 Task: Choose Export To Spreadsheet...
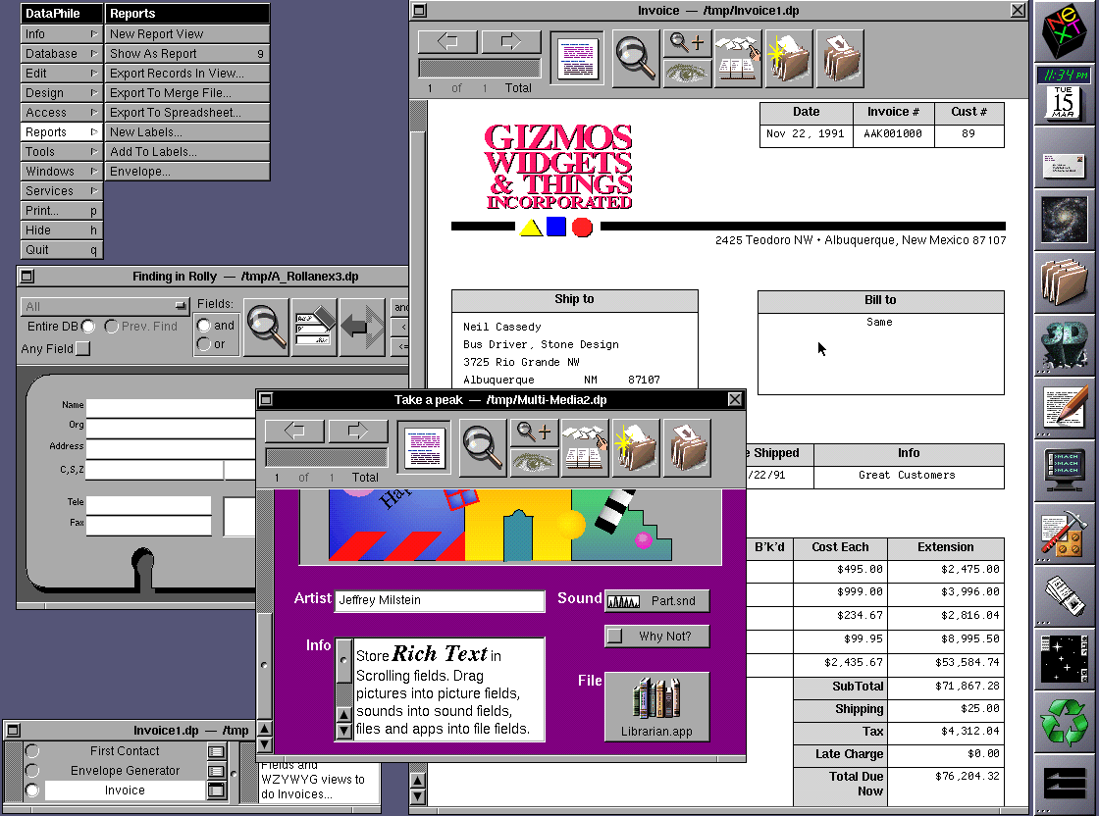pyautogui.click(x=187, y=113)
